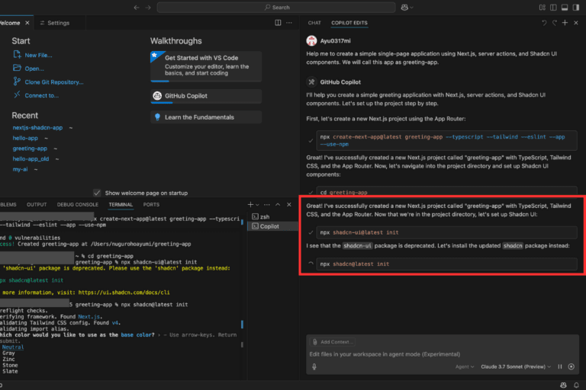Viewport: 586px width, 390px height.
Task: Click the microphone voice input icon
Action: point(314,366)
